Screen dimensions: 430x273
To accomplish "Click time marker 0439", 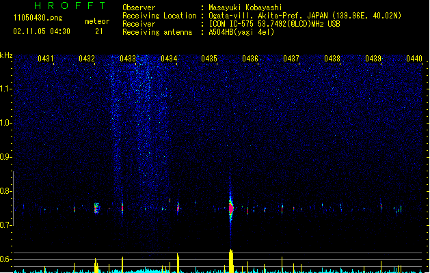I will point(373,59).
